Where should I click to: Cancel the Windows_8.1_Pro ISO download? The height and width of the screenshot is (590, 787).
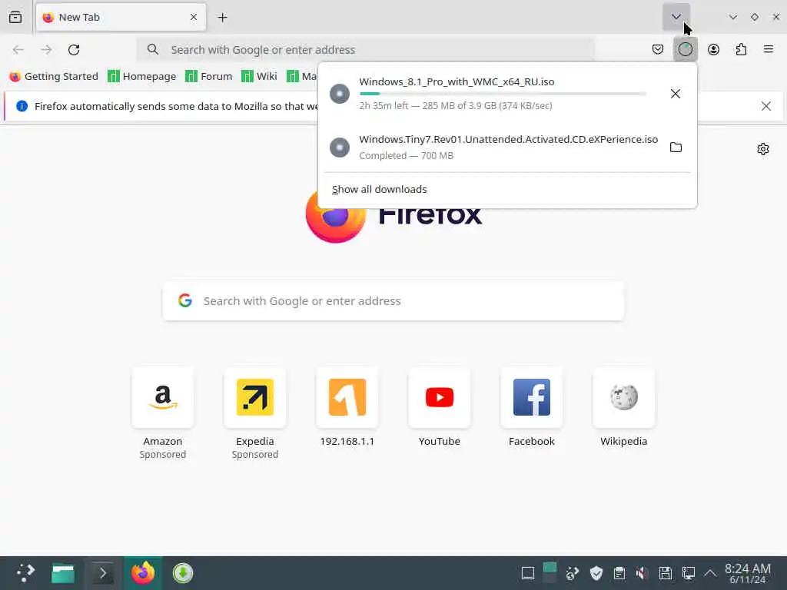pyautogui.click(x=675, y=94)
